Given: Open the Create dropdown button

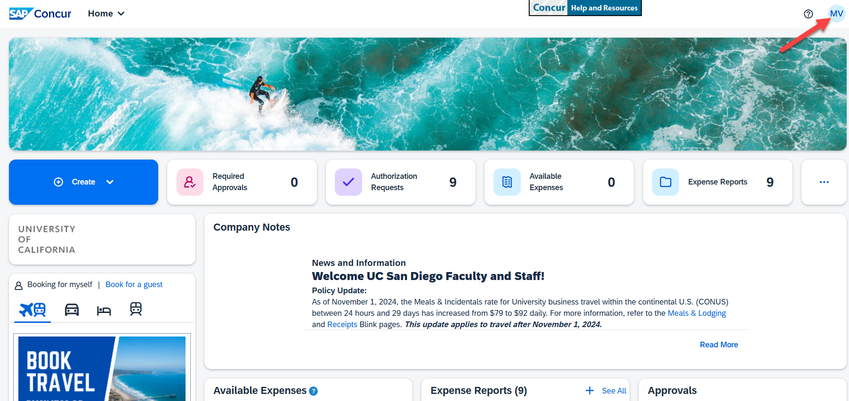Looking at the screenshot, I should click(83, 182).
